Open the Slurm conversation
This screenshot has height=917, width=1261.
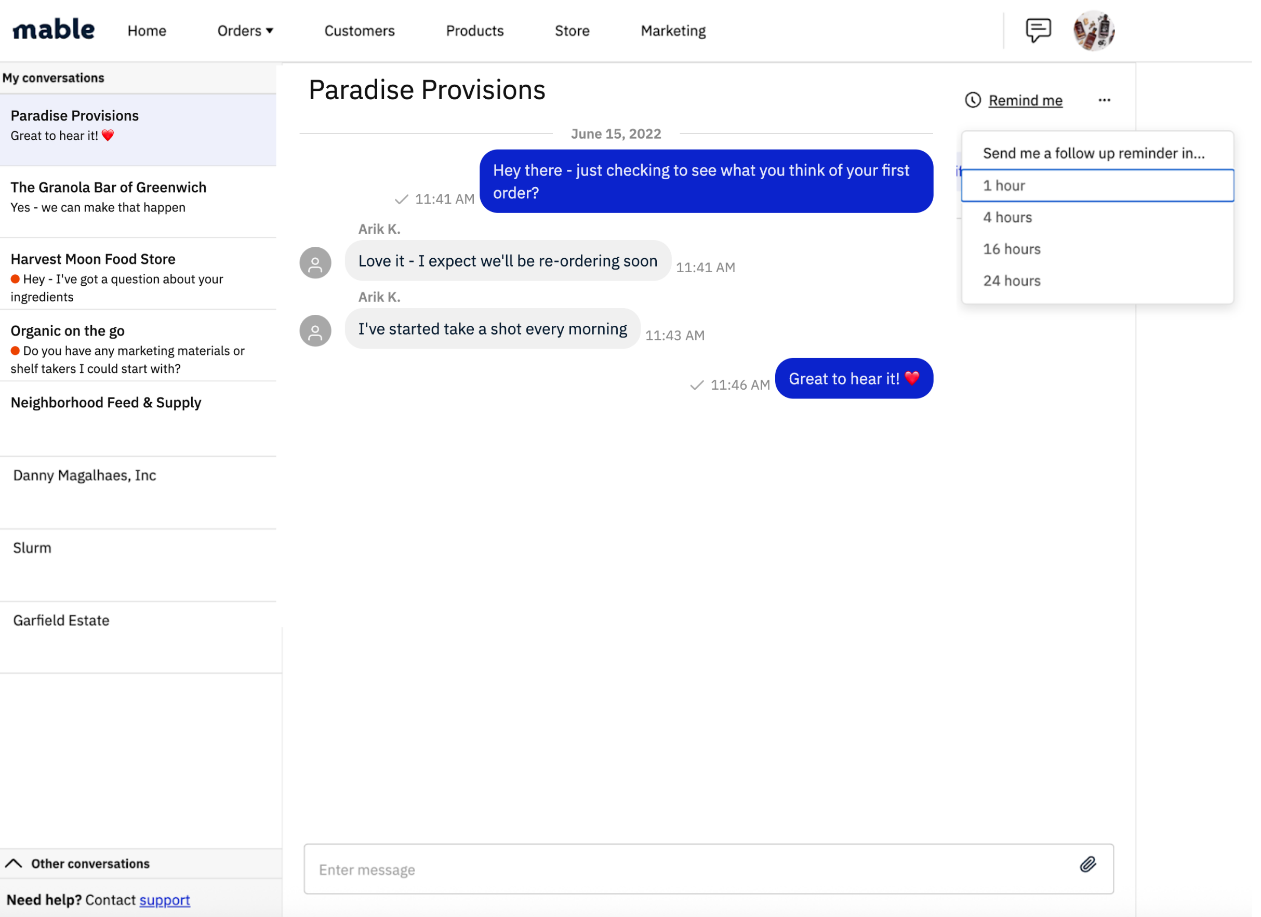pos(138,565)
